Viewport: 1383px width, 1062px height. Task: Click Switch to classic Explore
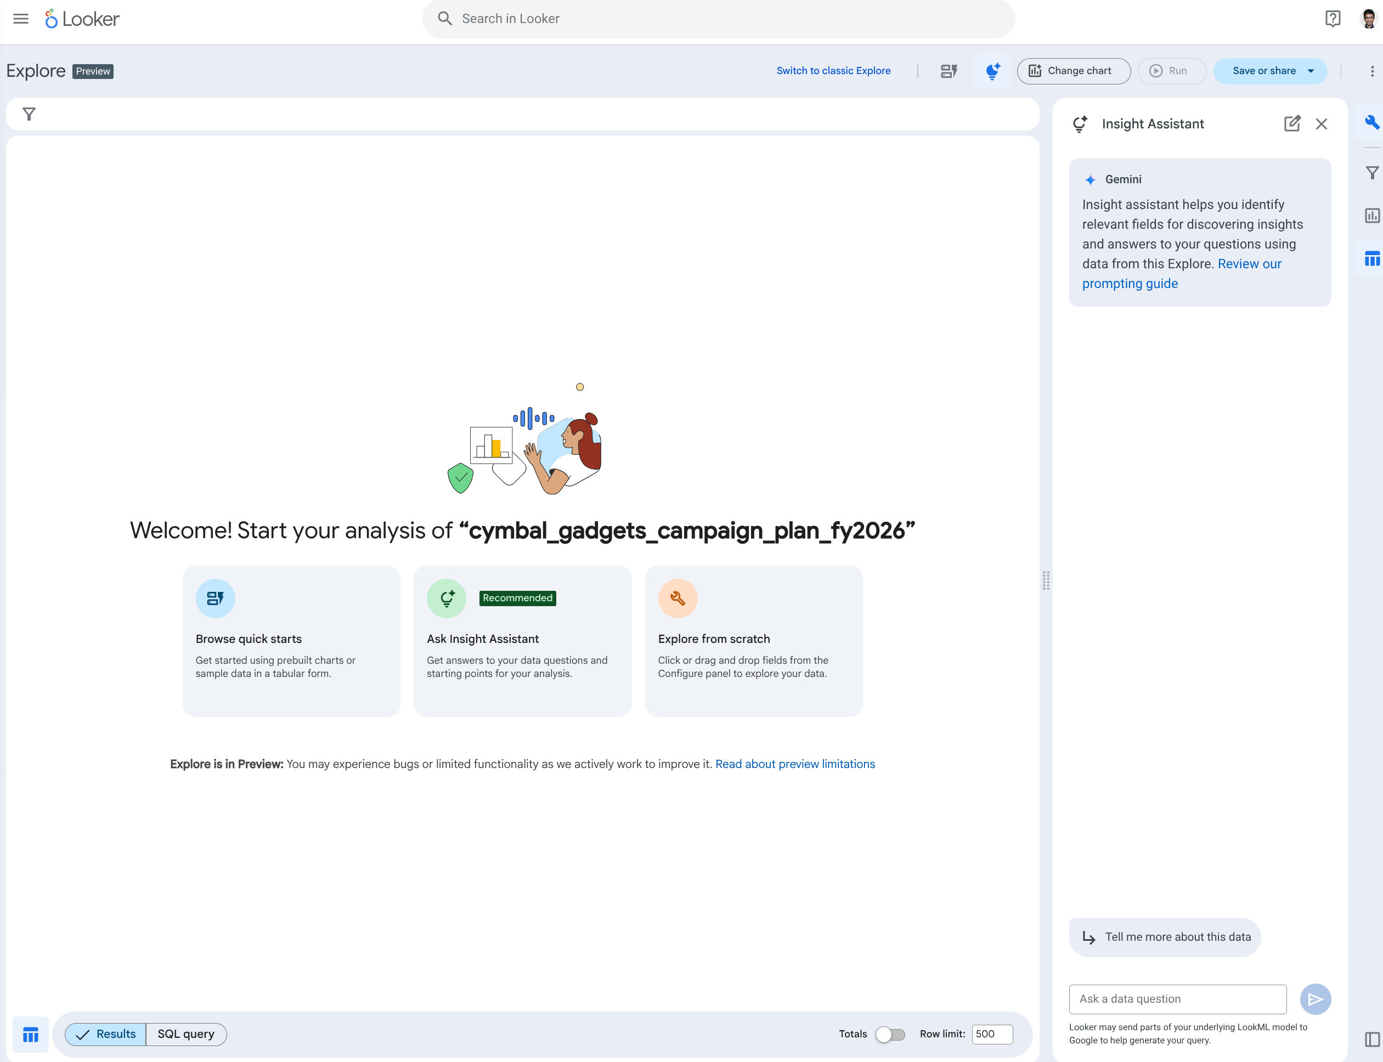point(833,70)
